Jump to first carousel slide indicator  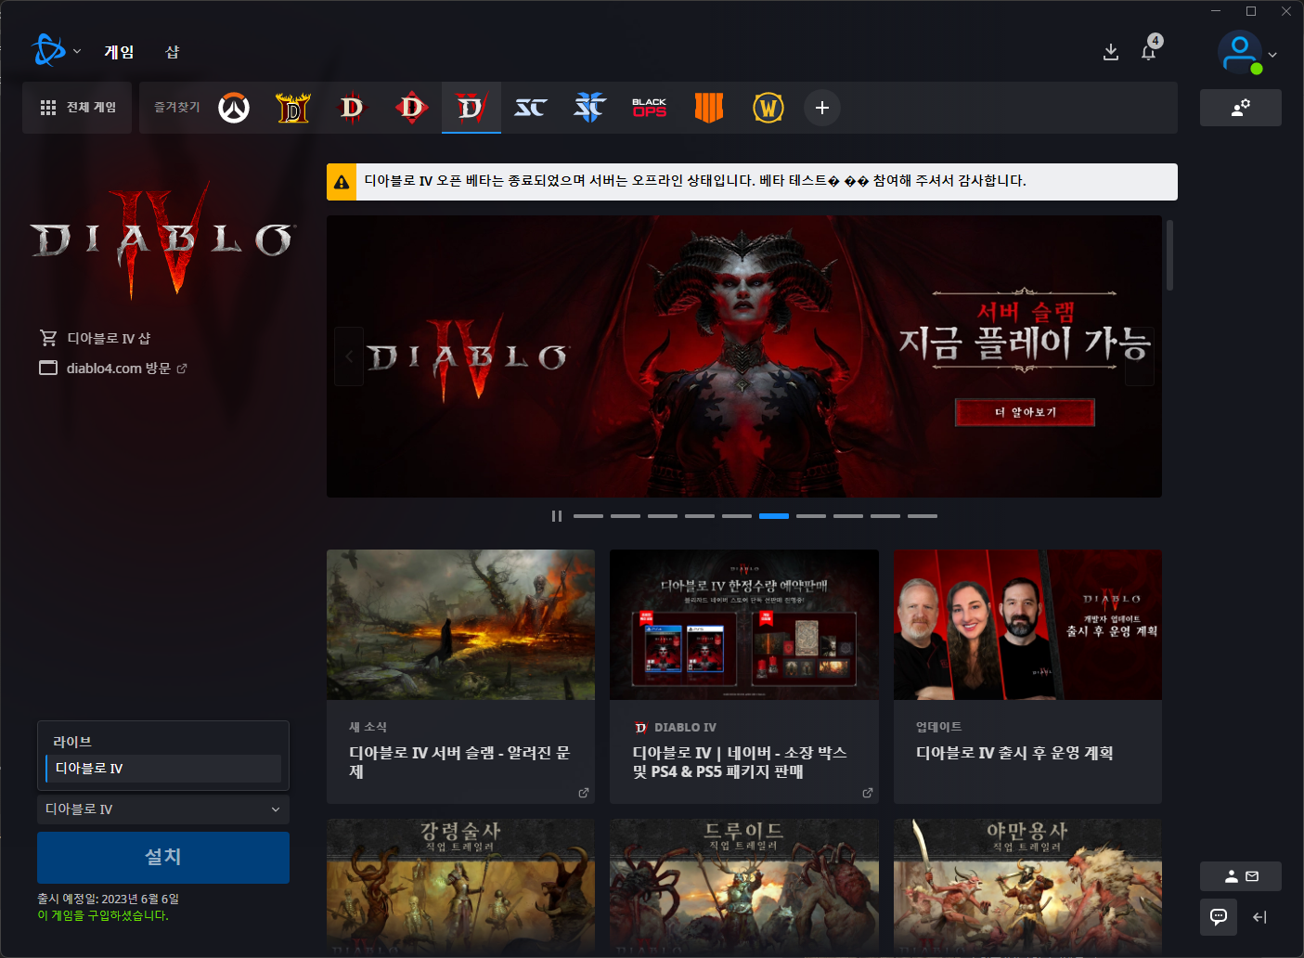point(588,516)
